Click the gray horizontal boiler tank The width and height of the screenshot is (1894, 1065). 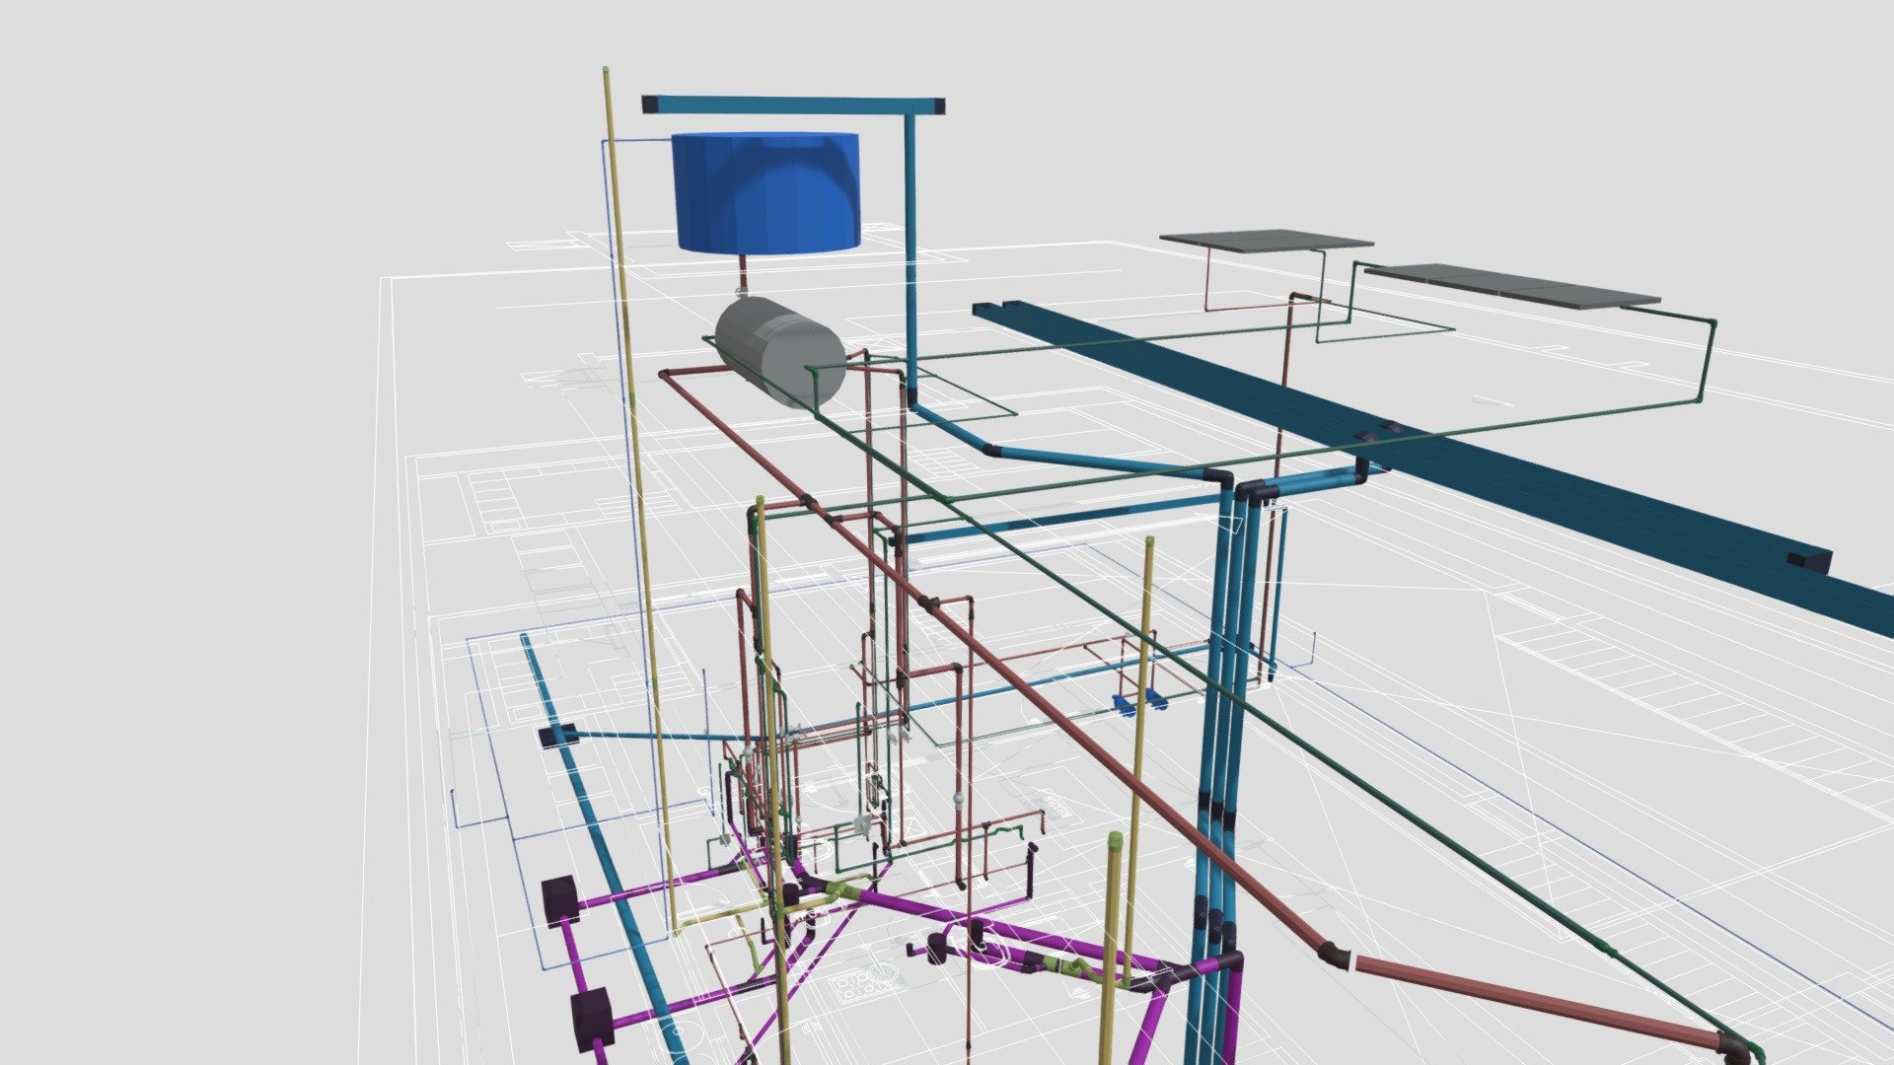(780, 353)
